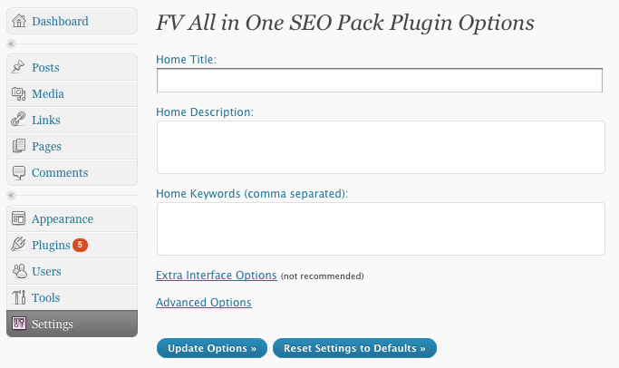
Task: Click the Plugins plug icon
Action: click(x=18, y=244)
